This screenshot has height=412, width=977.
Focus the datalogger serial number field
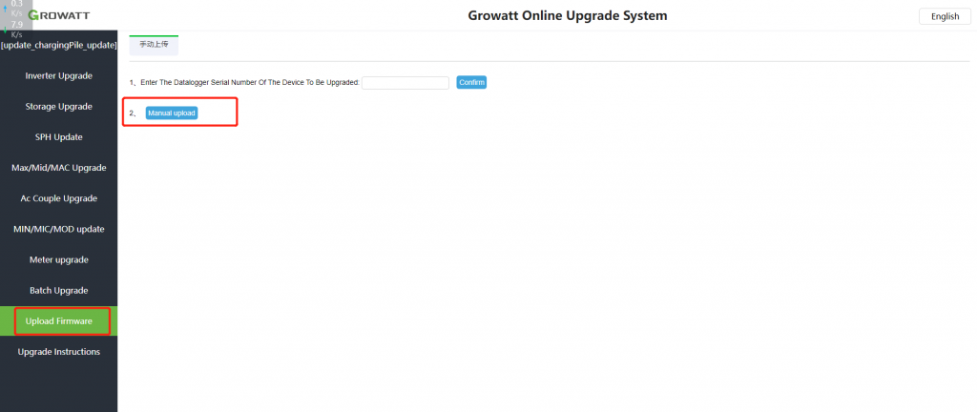coord(405,83)
